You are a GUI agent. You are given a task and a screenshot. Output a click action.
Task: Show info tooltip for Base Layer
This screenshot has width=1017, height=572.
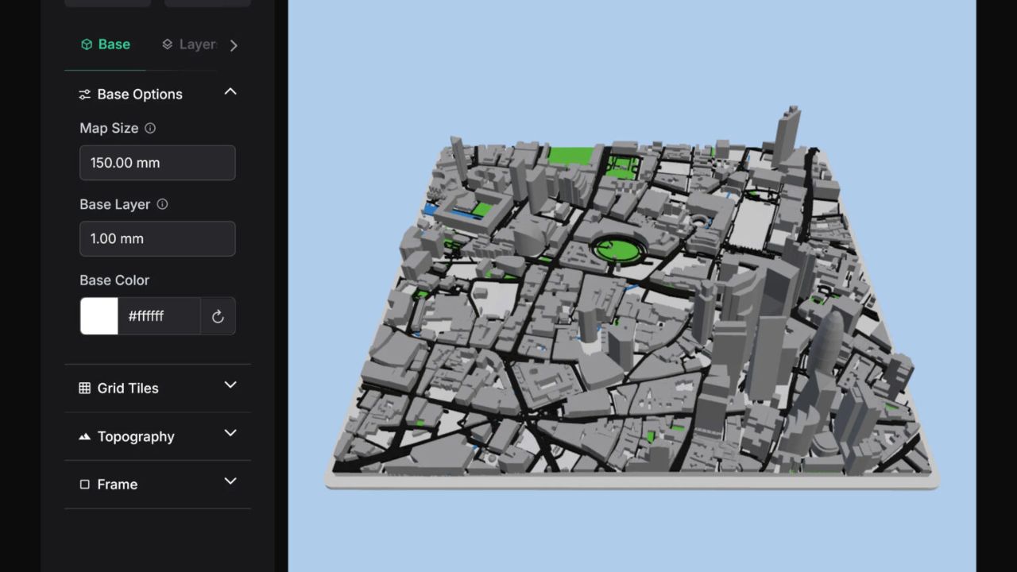(x=162, y=204)
